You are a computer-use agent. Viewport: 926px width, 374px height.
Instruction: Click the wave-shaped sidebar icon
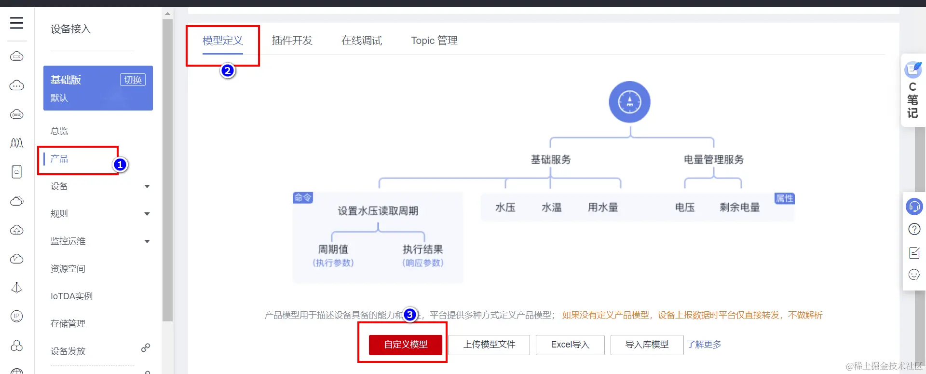click(16, 143)
